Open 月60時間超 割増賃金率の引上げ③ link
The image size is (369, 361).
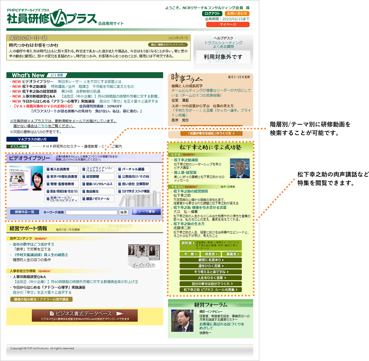tap(75, 282)
